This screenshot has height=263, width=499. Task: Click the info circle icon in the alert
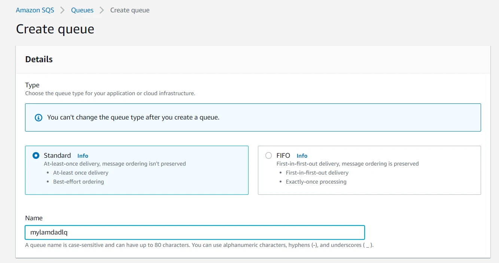coord(39,118)
